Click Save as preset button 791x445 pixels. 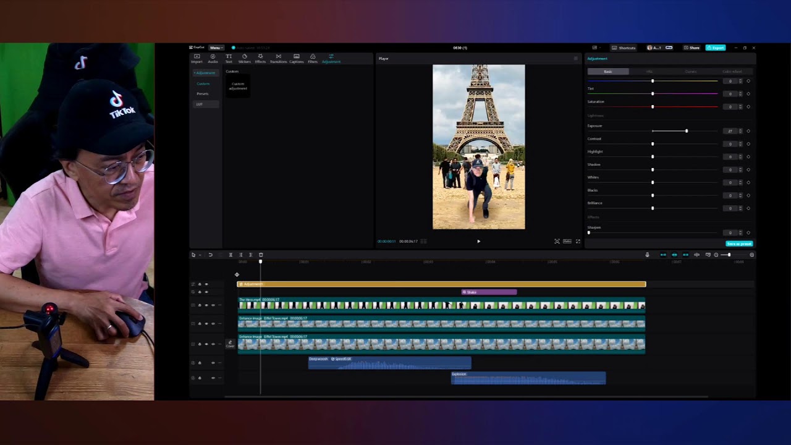739,244
